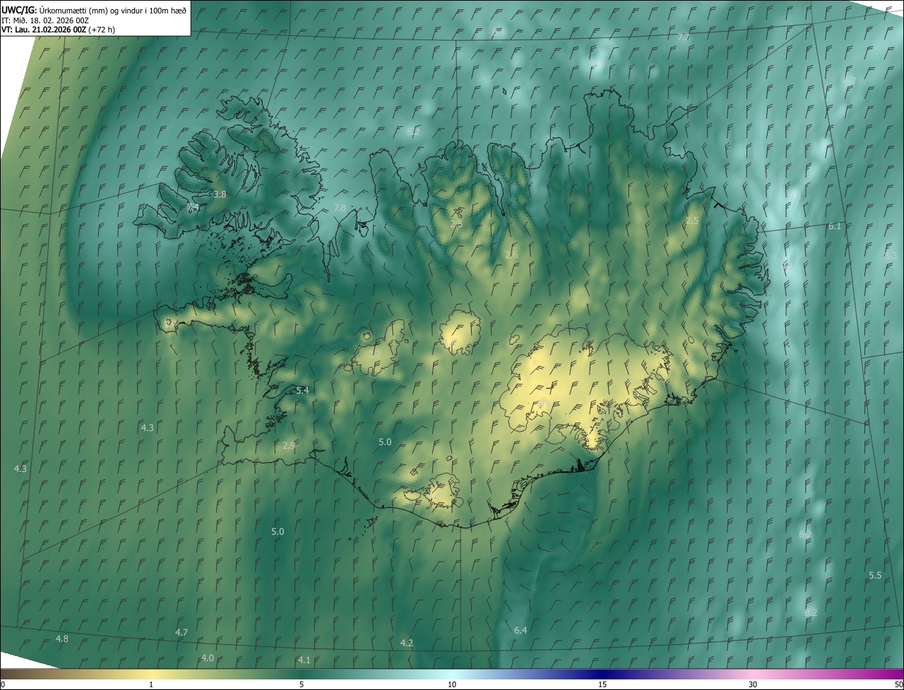
Task: Click the 2.6 value label on the map
Action: [511, 255]
